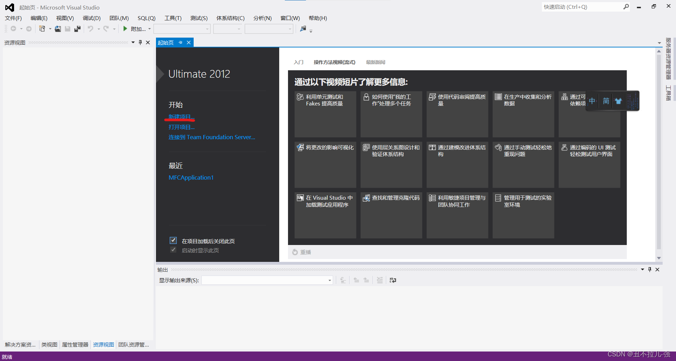Click the pin icon on the 起始页 tab

pyautogui.click(x=181, y=43)
